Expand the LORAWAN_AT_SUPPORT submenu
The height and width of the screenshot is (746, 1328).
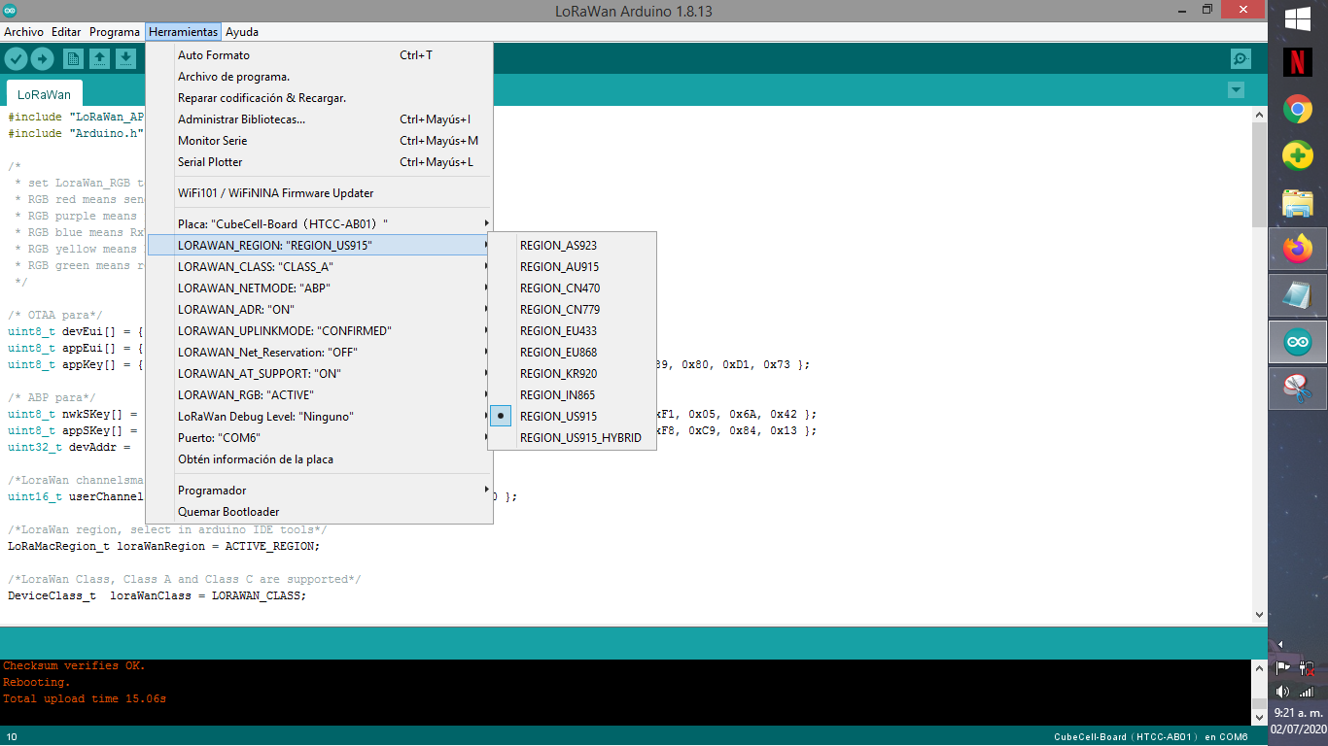coord(320,374)
